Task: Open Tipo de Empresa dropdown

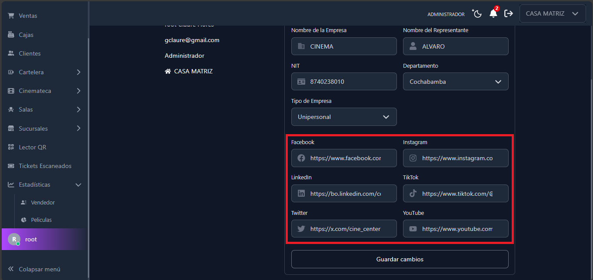Action: pos(343,117)
